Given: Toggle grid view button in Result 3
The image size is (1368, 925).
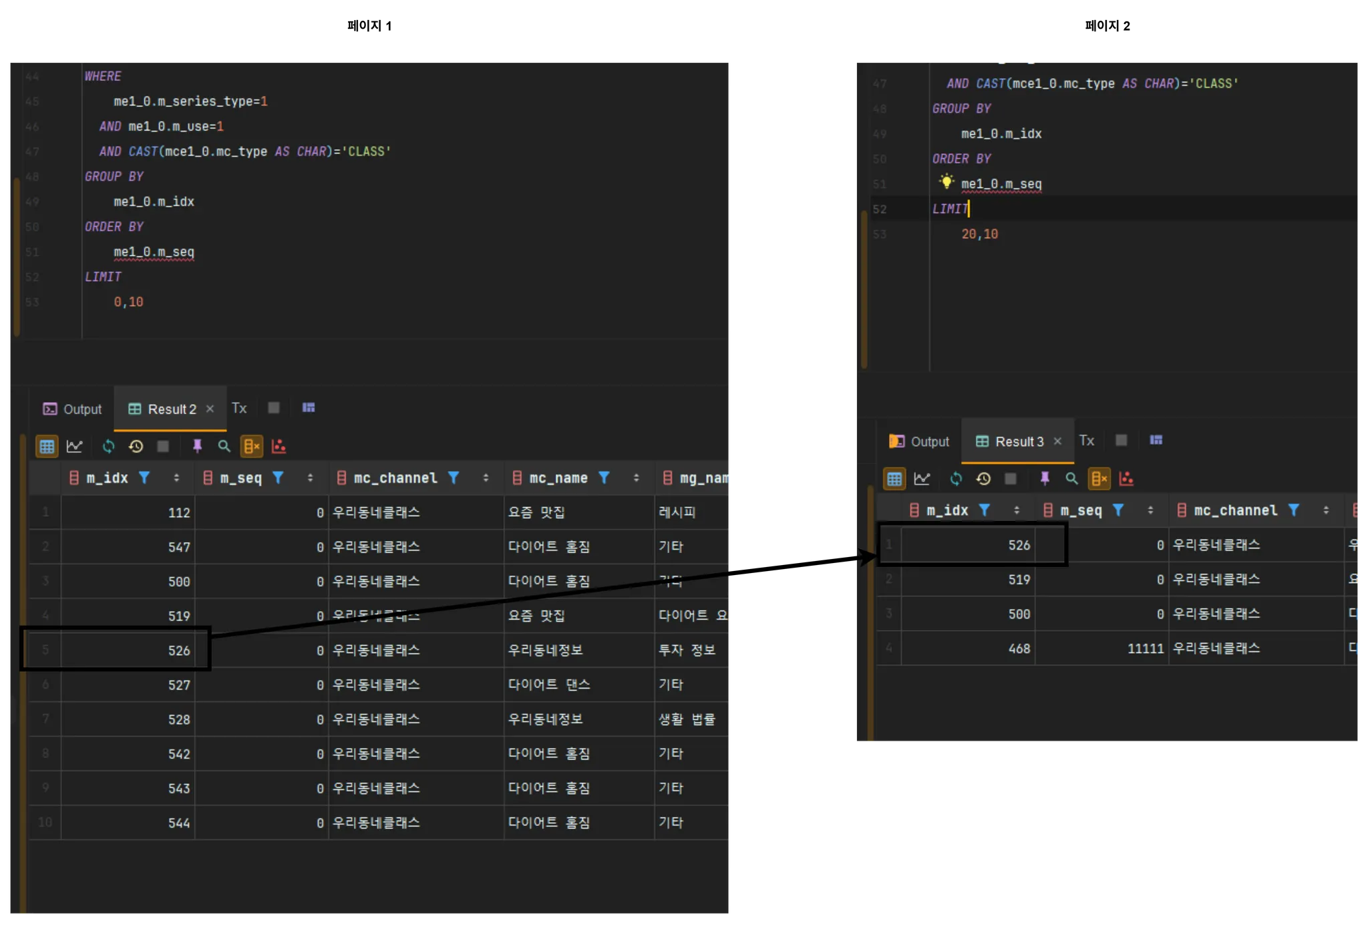Looking at the screenshot, I should tap(894, 479).
